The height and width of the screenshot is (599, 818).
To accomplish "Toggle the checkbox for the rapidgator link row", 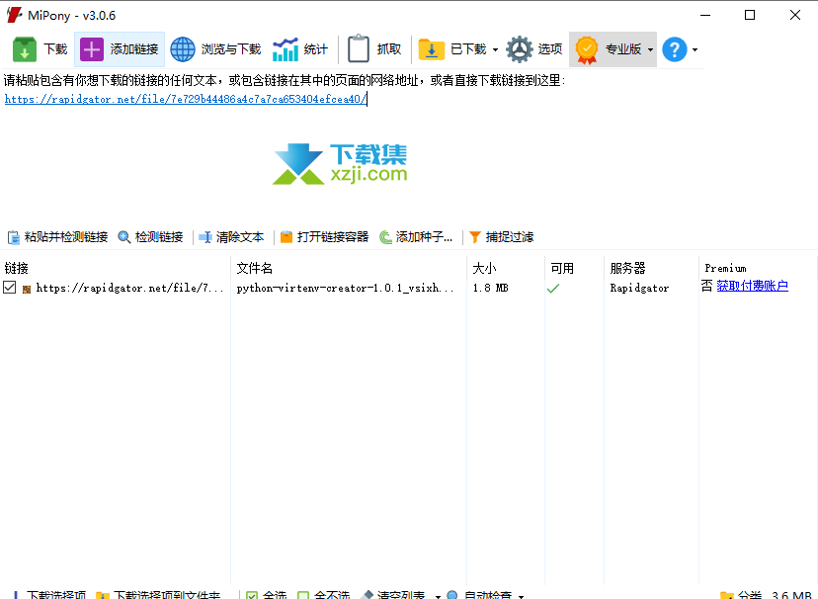I will [10, 287].
